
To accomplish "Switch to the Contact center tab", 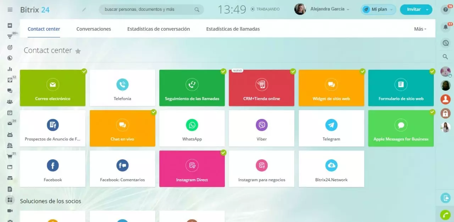I will point(44,29).
